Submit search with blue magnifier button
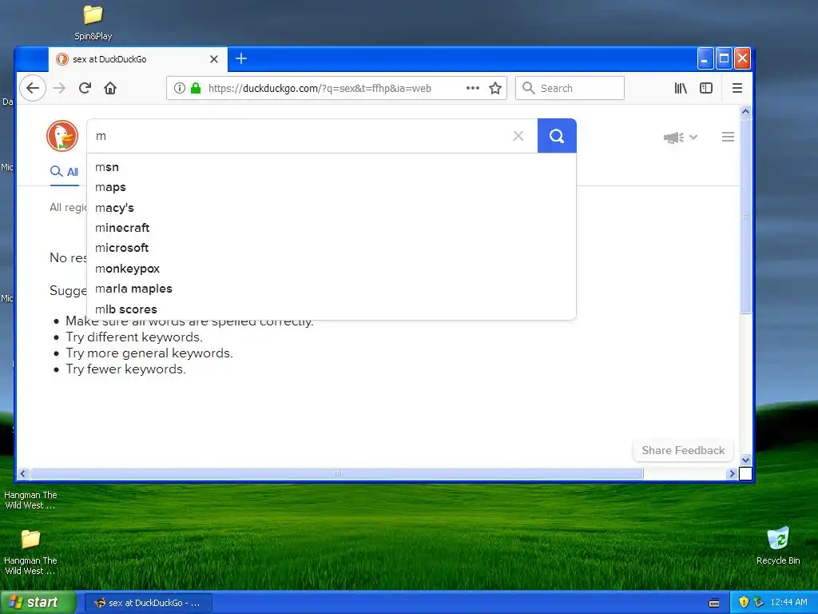Viewport: 818px width, 614px height. tap(557, 136)
